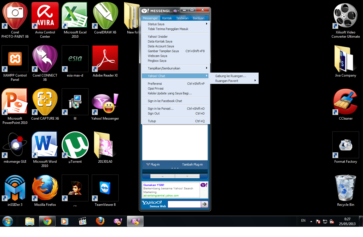Open Preferensi menu entry

click(x=175, y=84)
